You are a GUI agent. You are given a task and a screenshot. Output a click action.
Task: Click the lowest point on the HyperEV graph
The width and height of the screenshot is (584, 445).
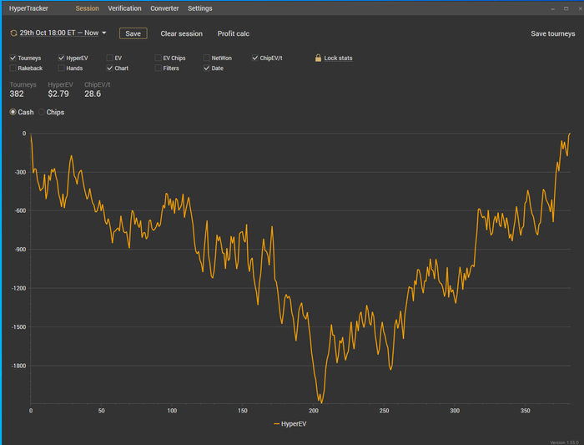tap(320, 402)
